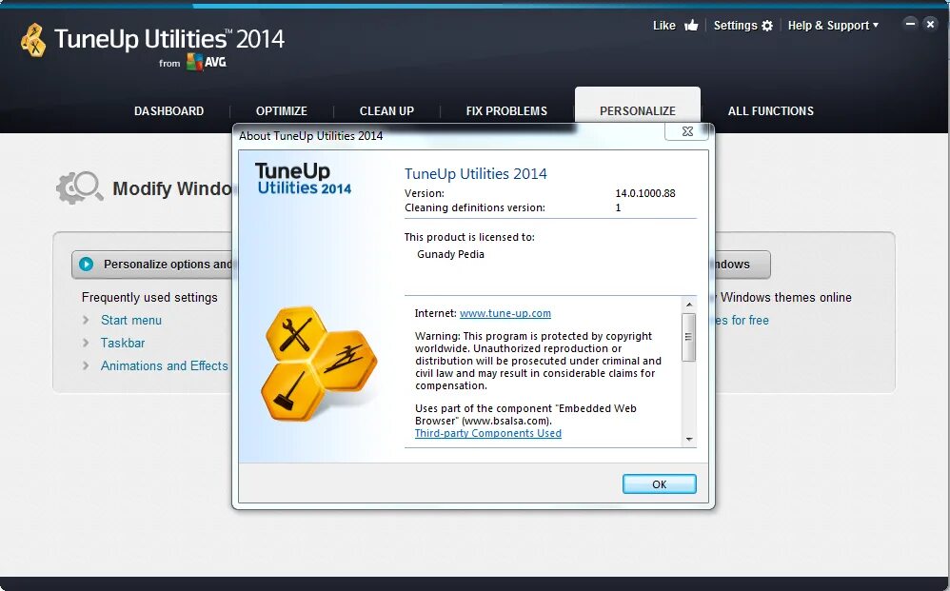This screenshot has height=591, width=950.
Task: Open the Help & Support dropdown menu
Action: (833, 26)
